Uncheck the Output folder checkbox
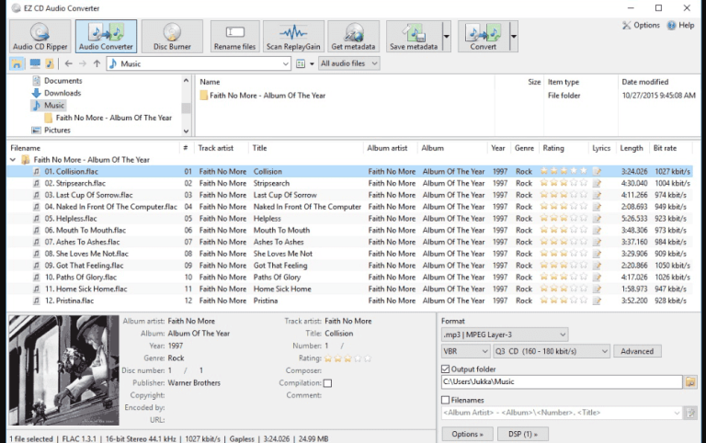The image size is (706, 443). click(x=446, y=369)
